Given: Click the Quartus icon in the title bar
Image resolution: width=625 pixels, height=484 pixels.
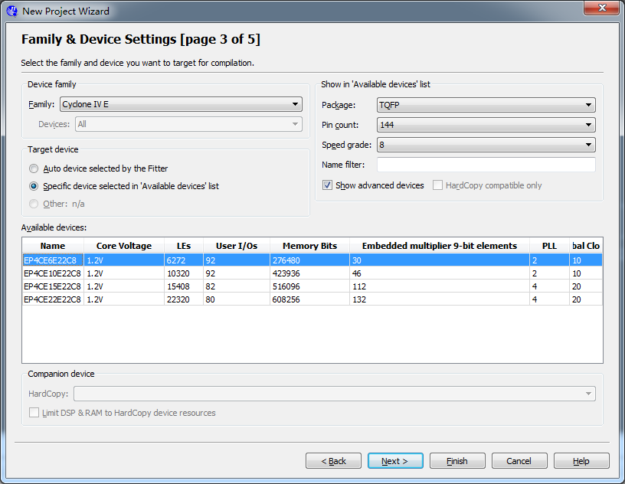Looking at the screenshot, I should (x=12, y=11).
